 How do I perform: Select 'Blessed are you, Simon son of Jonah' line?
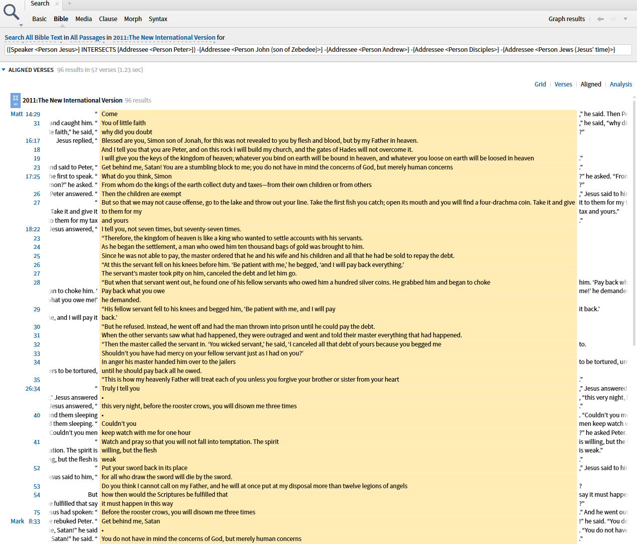[x=260, y=141]
